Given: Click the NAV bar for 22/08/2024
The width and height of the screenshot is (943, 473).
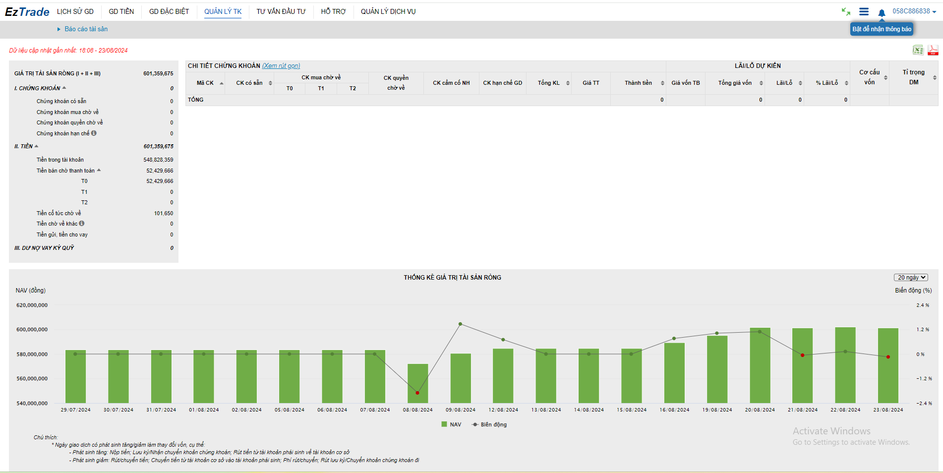Looking at the screenshot, I should tap(845, 365).
